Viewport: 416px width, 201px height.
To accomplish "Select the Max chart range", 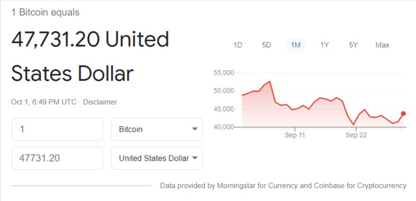I will 382,45.
